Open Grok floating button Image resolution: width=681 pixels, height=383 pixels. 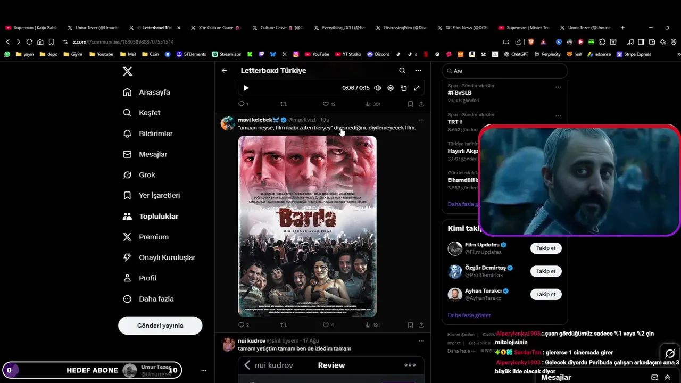[x=670, y=354]
